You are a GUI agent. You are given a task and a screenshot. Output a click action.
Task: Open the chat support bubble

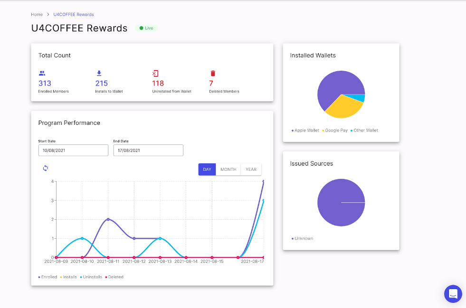click(x=453, y=294)
